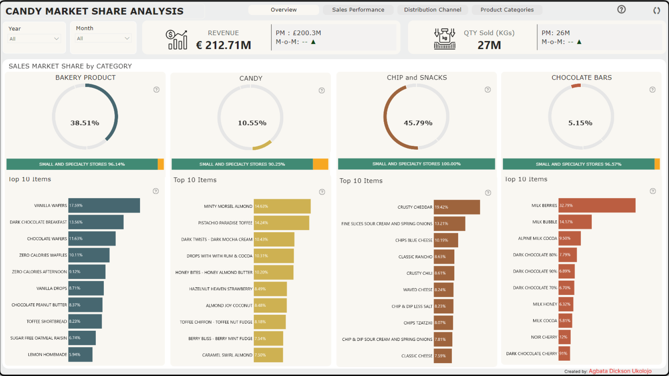This screenshot has width=669, height=376.
Task: Click the Classic Rancho item label
Action: pos(415,257)
